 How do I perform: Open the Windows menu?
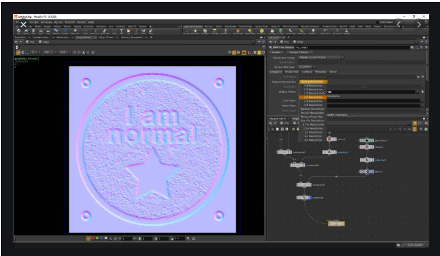coord(46,22)
